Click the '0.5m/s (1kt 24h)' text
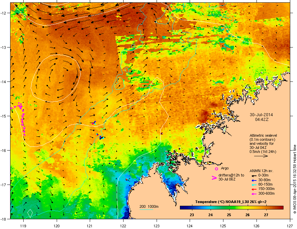 (263, 152)
